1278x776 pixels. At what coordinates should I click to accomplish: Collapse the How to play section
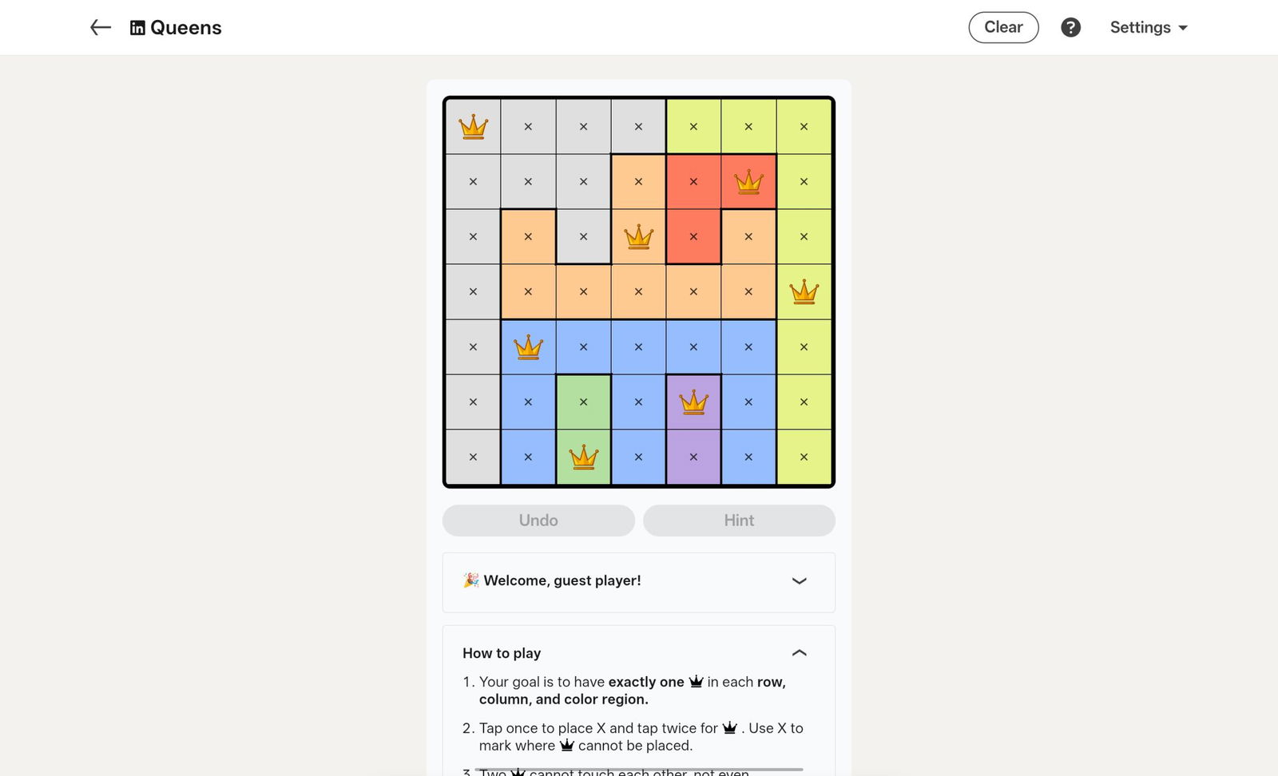(x=800, y=652)
